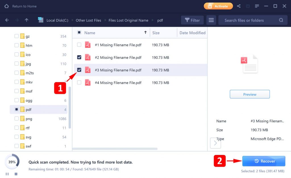This screenshot has width=291, height=178.
Task: Open the app options lines icon near minimize
Action: point(257,6)
